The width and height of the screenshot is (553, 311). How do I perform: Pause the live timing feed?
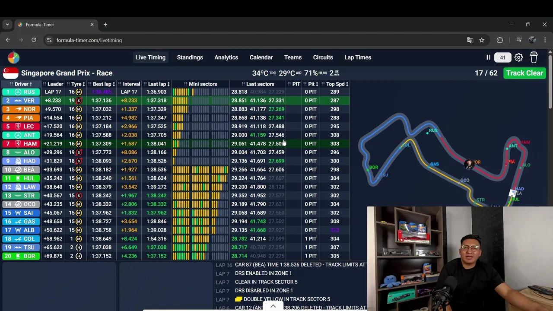point(488,57)
